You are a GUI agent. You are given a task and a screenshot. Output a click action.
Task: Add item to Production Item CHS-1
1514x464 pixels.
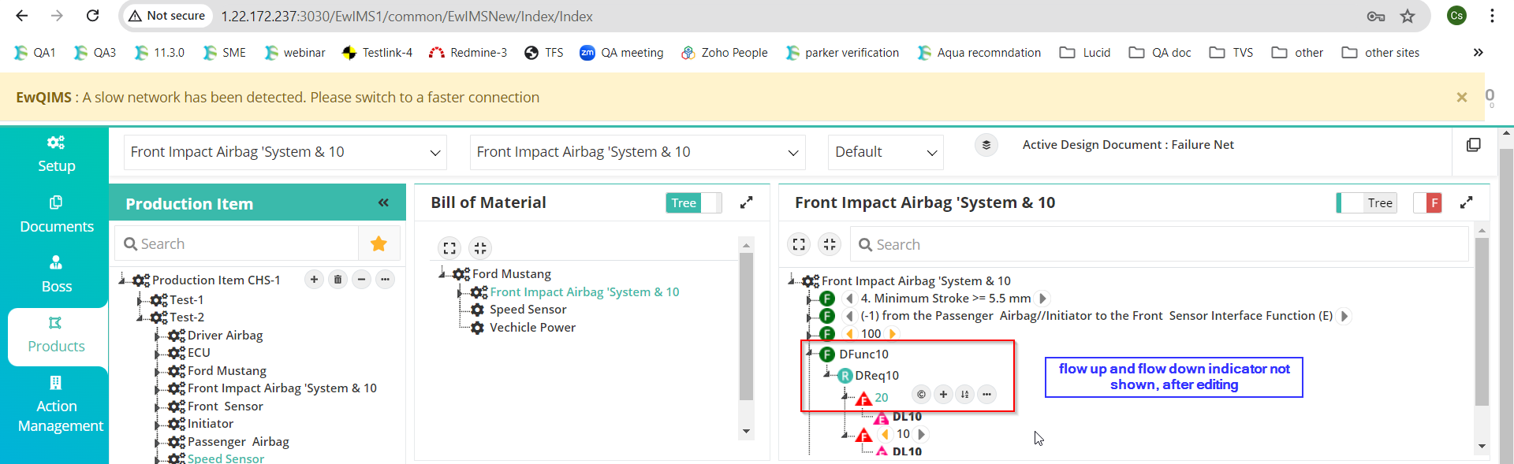[x=314, y=280]
